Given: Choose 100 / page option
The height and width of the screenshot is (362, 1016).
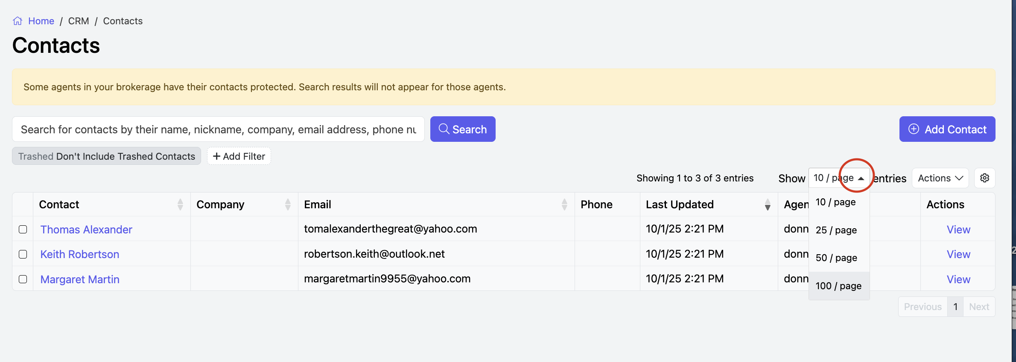Looking at the screenshot, I should [839, 286].
